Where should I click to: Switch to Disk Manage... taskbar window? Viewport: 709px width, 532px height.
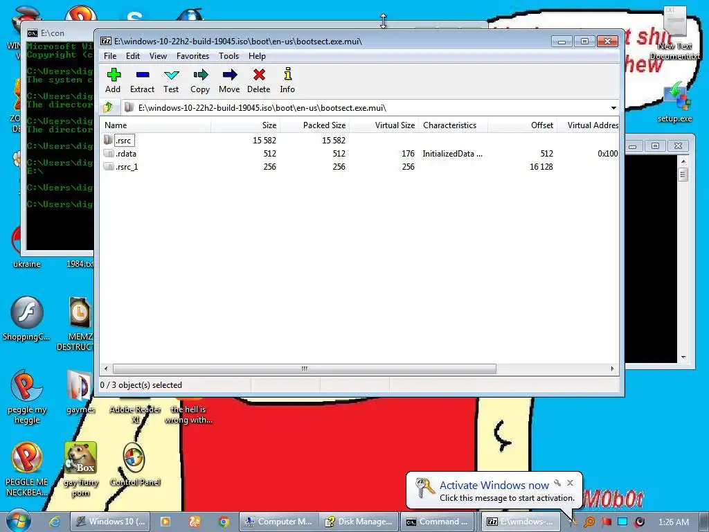point(359,522)
